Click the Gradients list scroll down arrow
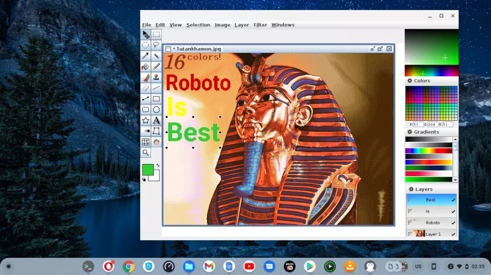The width and height of the screenshot is (491, 275). (455, 180)
